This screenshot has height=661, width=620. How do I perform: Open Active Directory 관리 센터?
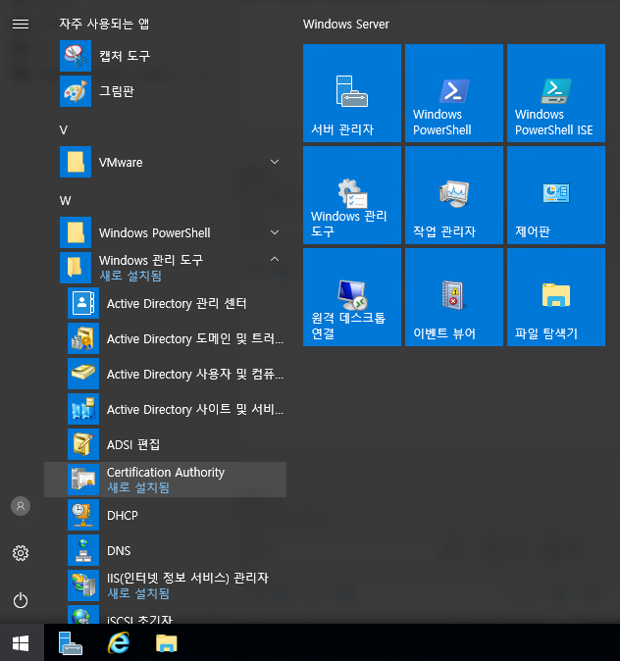pyautogui.click(x=166, y=303)
